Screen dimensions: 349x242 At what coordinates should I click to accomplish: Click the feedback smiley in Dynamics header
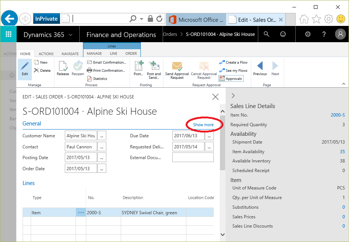pos(283,34)
